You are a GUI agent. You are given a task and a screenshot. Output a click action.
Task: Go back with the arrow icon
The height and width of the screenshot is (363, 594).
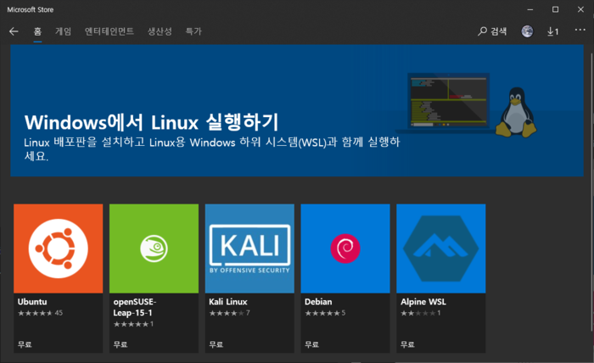point(14,31)
